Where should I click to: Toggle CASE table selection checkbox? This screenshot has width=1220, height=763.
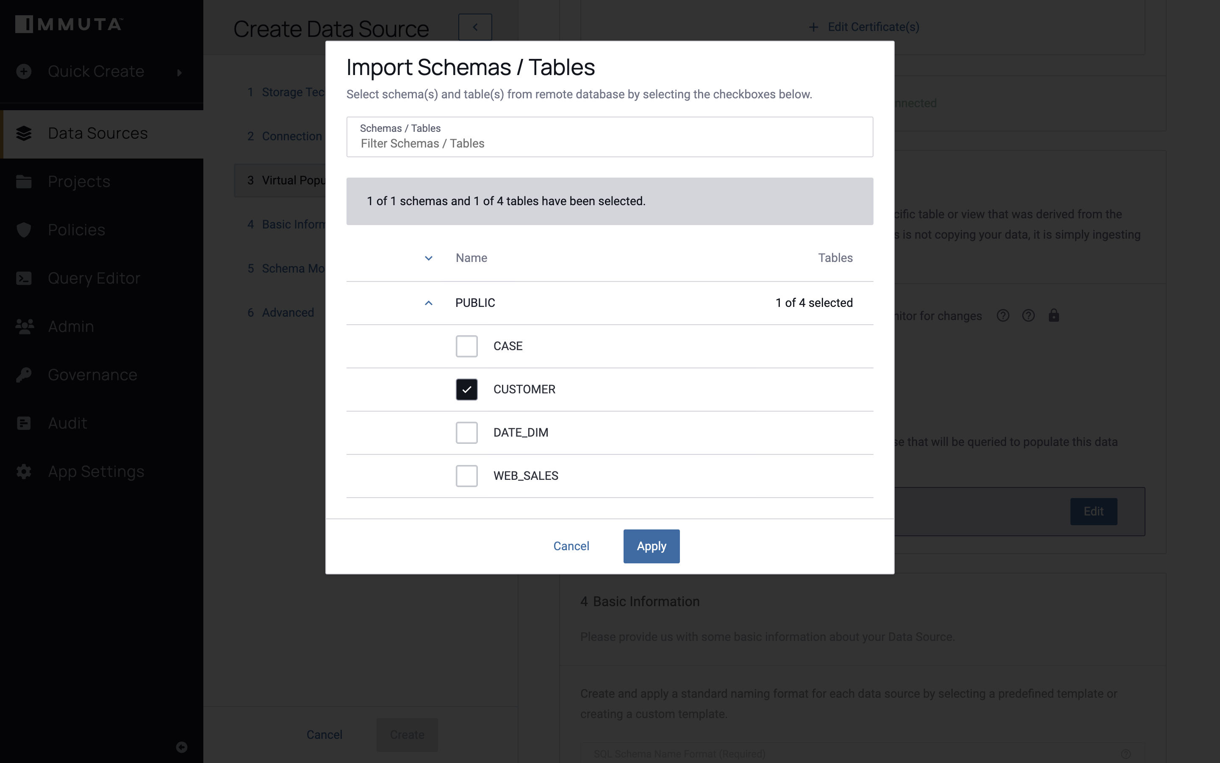coord(466,345)
